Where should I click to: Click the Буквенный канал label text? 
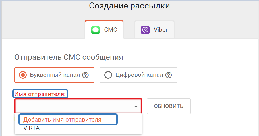[55, 75]
